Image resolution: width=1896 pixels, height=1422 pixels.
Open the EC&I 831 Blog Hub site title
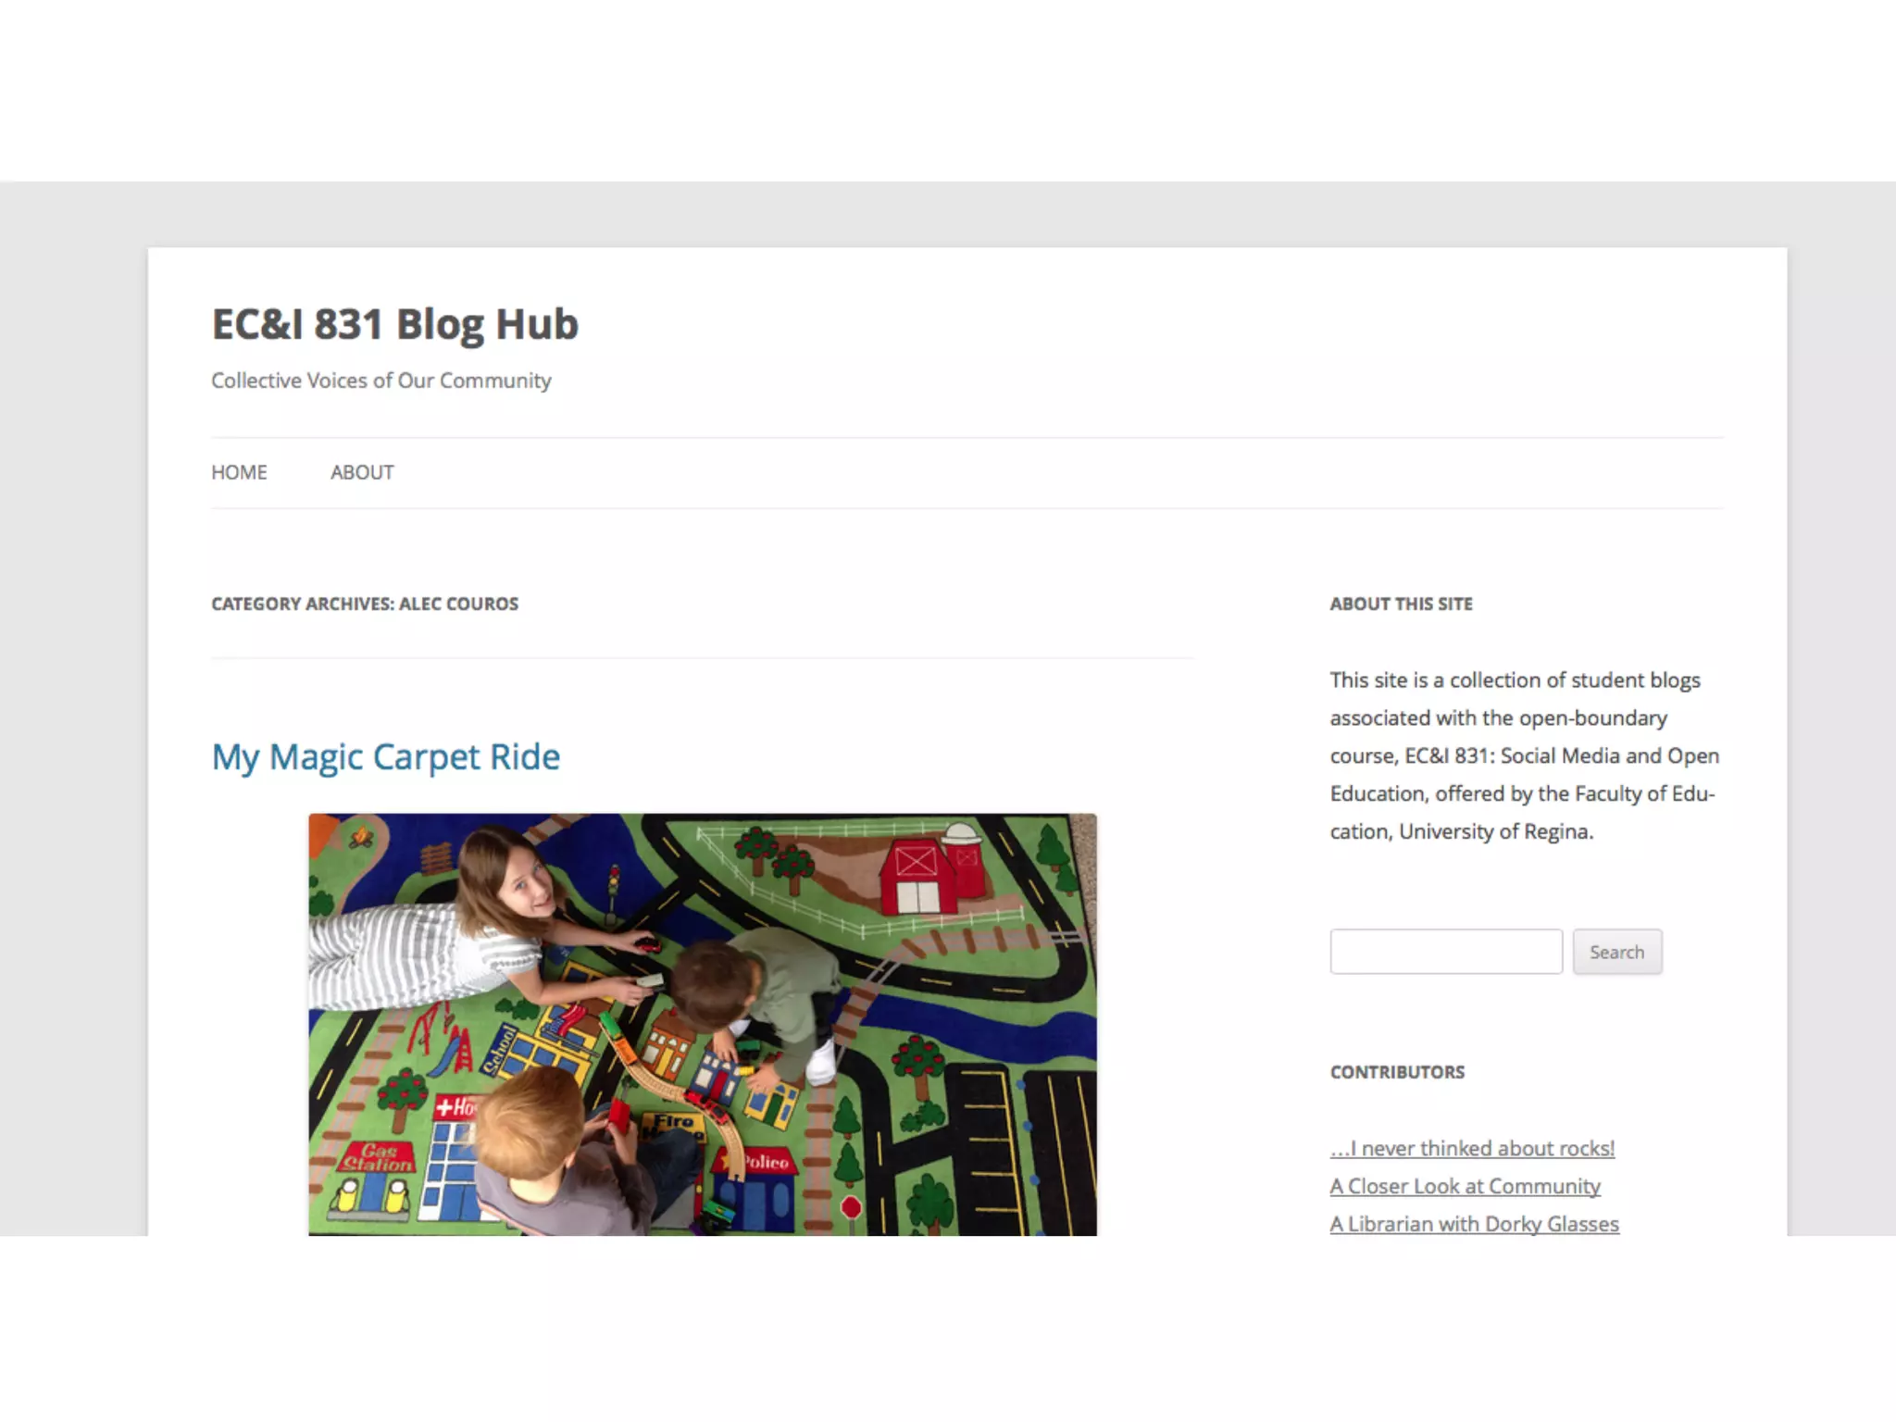[394, 325]
